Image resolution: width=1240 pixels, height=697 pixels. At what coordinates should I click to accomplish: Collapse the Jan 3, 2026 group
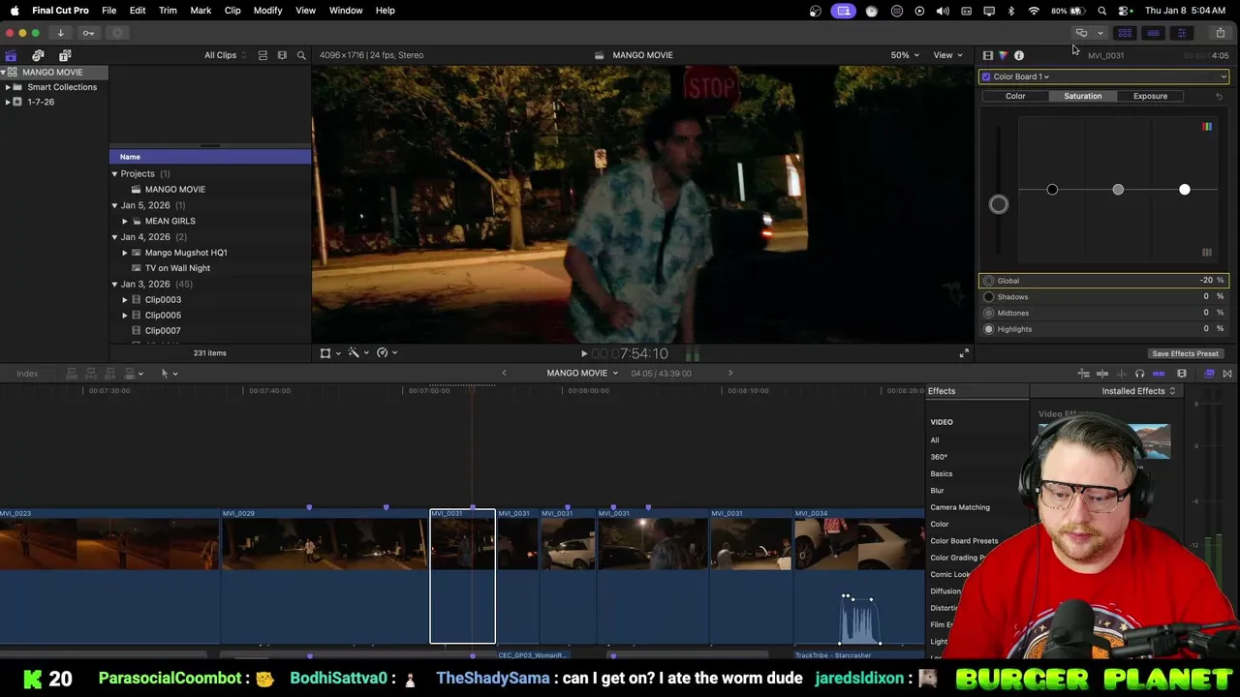point(114,285)
